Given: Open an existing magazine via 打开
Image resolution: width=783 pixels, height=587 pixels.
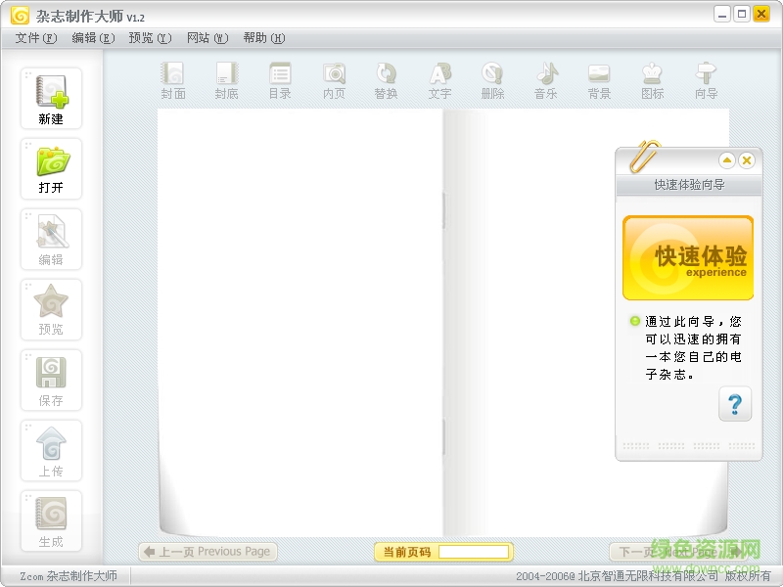Looking at the screenshot, I should (x=51, y=166).
